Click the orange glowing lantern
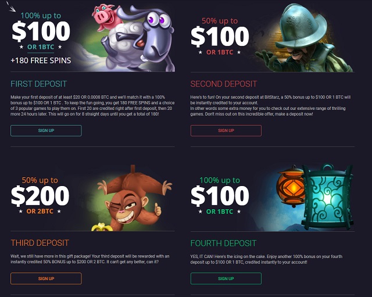The height and width of the screenshot is (297, 372). click(x=291, y=186)
